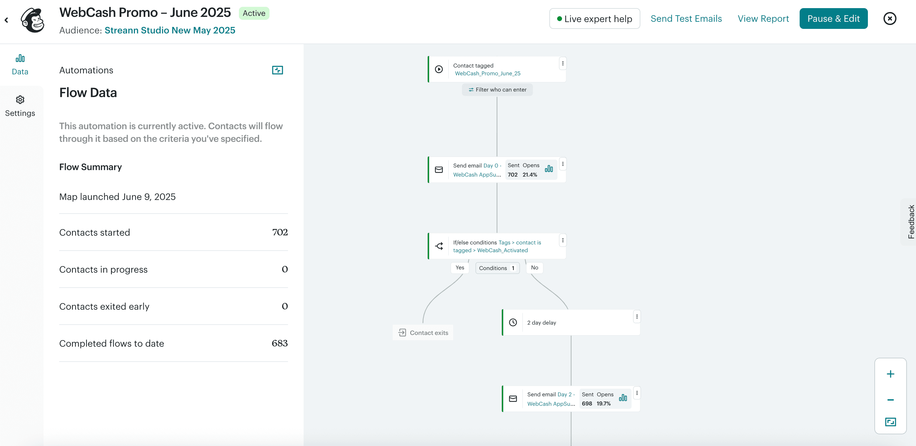
Task: Click Map launched June 9, 2025 text
Action: coord(117,197)
